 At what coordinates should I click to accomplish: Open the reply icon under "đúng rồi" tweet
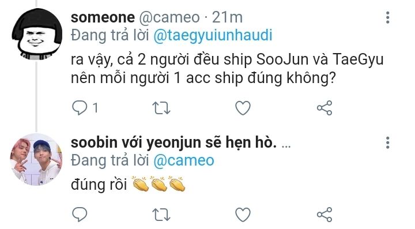click(80, 214)
